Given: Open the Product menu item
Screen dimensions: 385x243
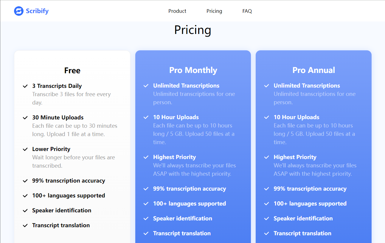Looking at the screenshot, I should [177, 11].
